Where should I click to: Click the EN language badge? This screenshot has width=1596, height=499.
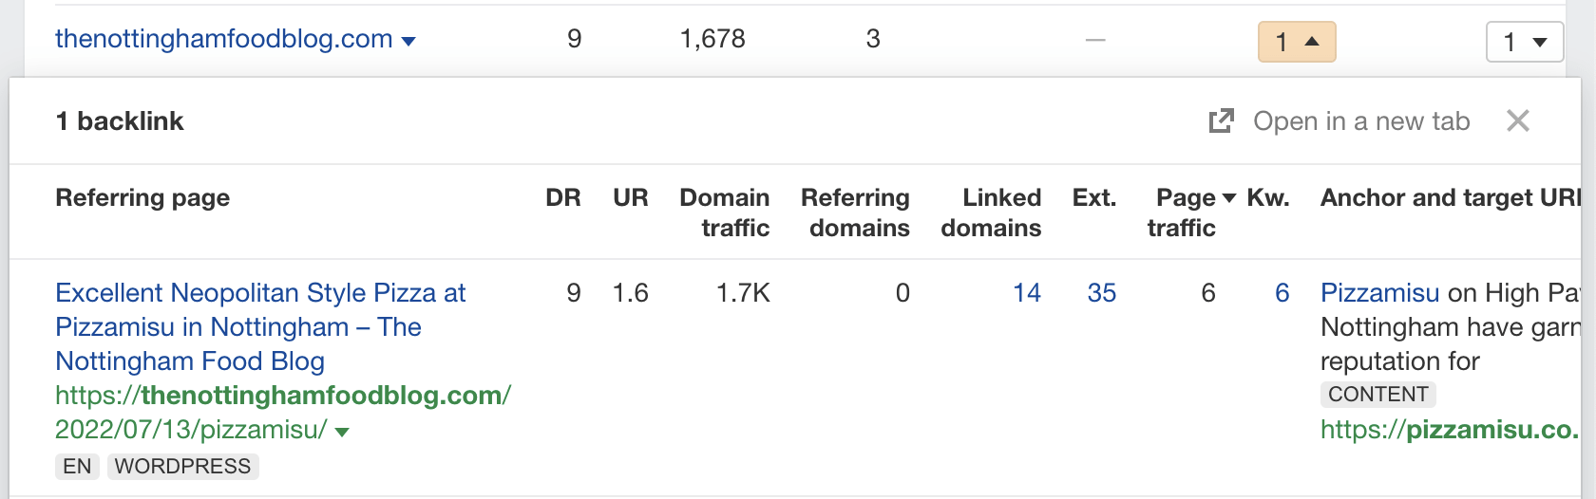pos(77,467)
